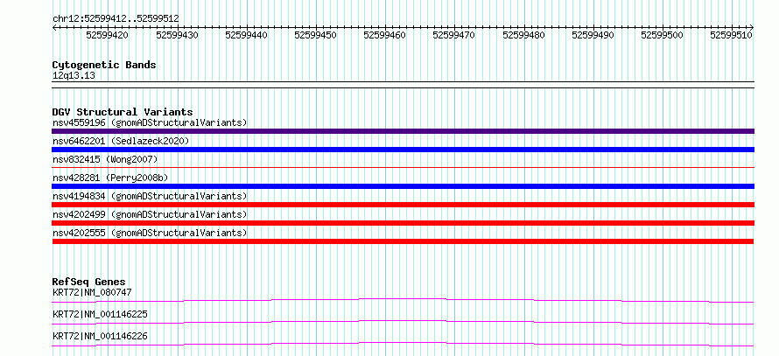Click the blue nsv6462201 variant bar
The height and width of the screenshot is (356, 779).
pyautogui.click(x=403, y=150)
